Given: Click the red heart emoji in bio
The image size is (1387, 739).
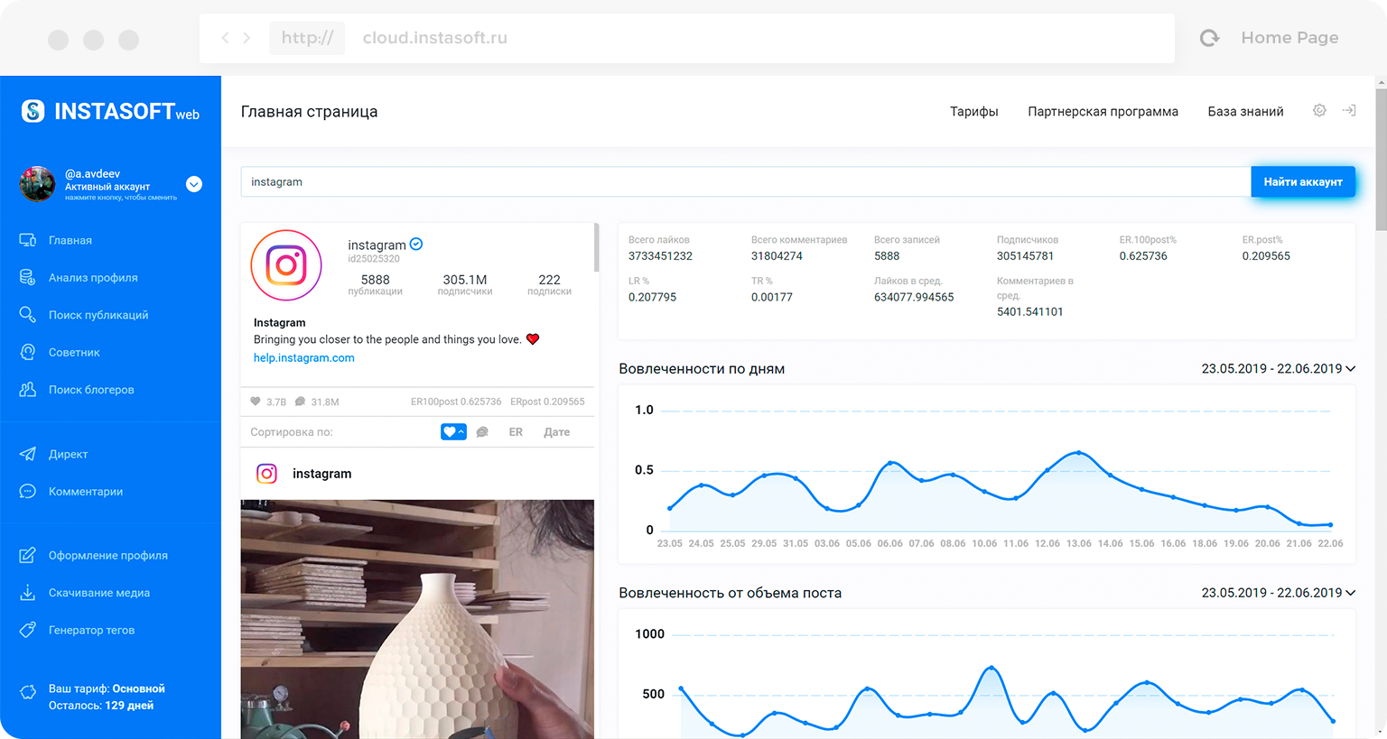Looking at the screenshot, I should [533, 339].
